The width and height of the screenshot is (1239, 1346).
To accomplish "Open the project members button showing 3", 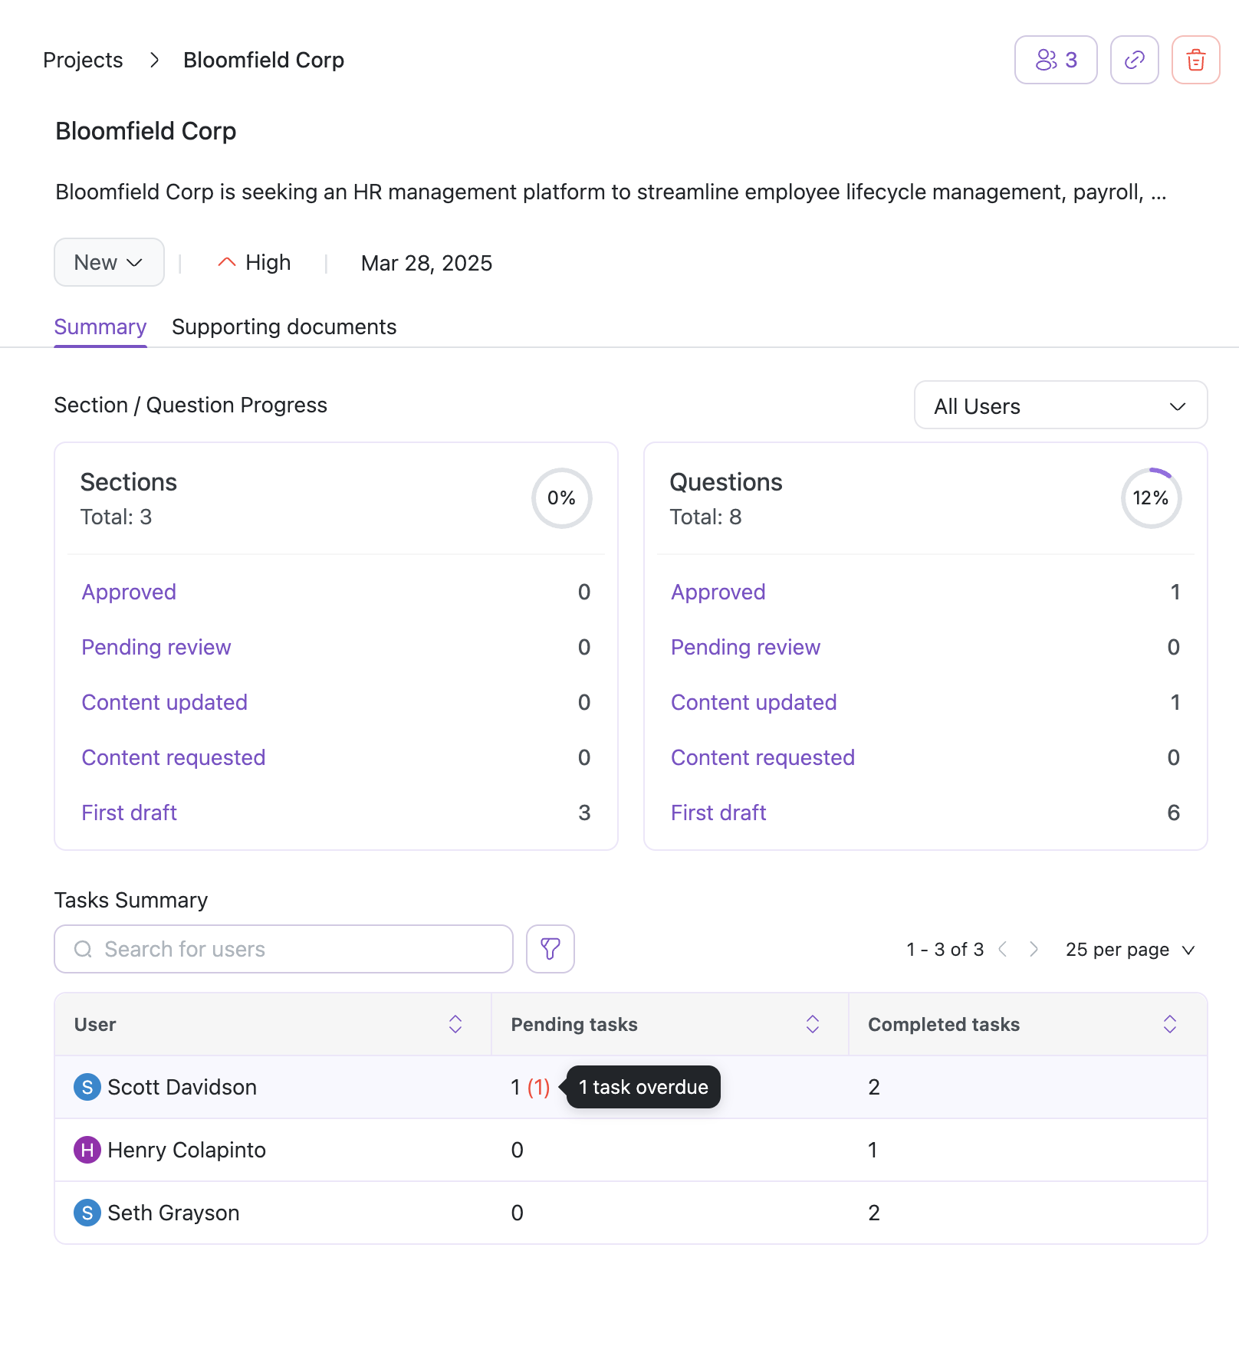I will pos(1055,60).
